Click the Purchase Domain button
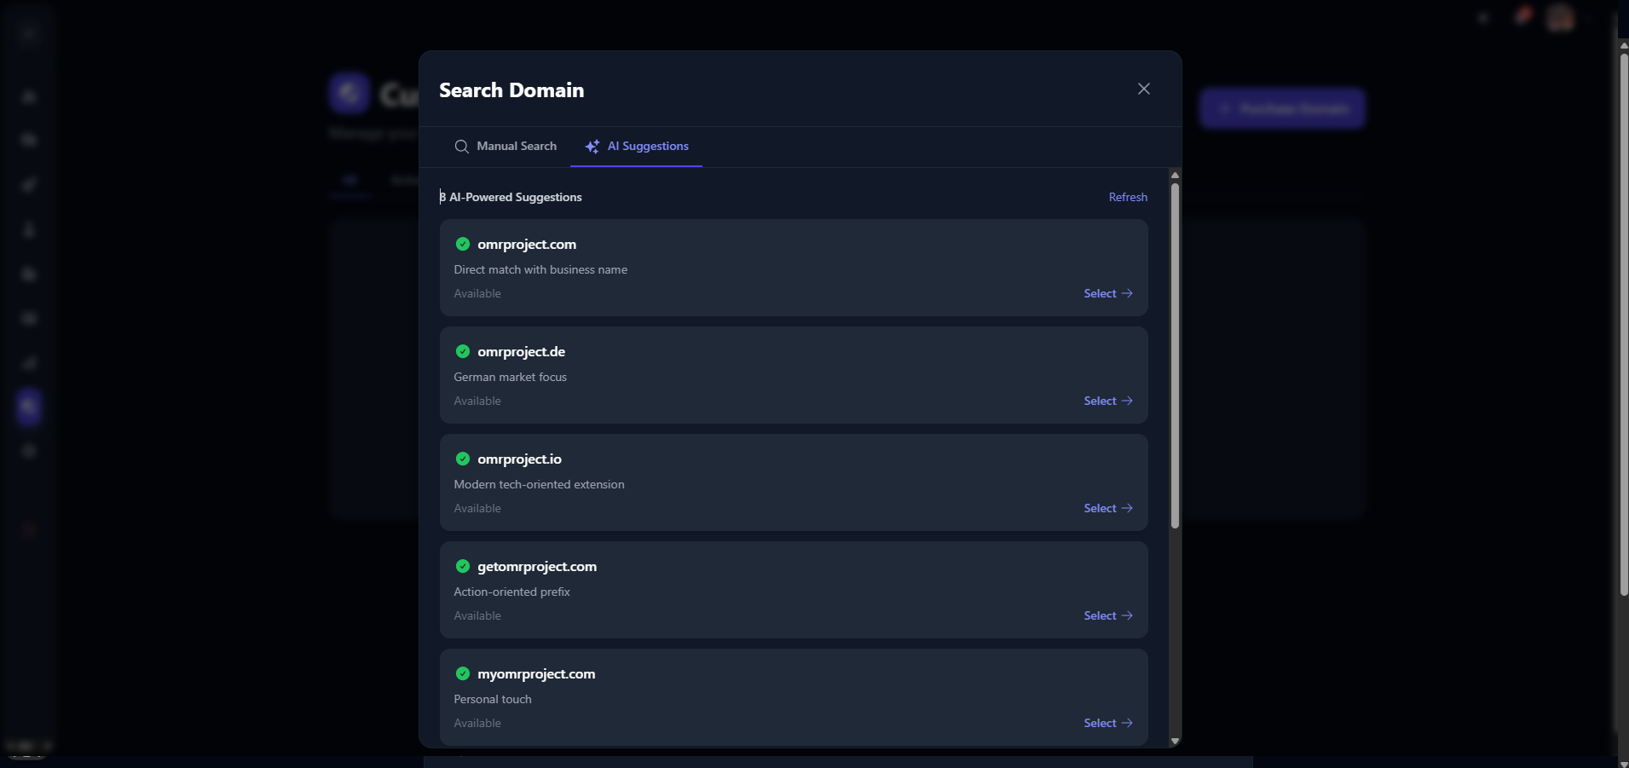This screenshot has width=1629, height=768. pyautogui.click(x=1282, y=108)
